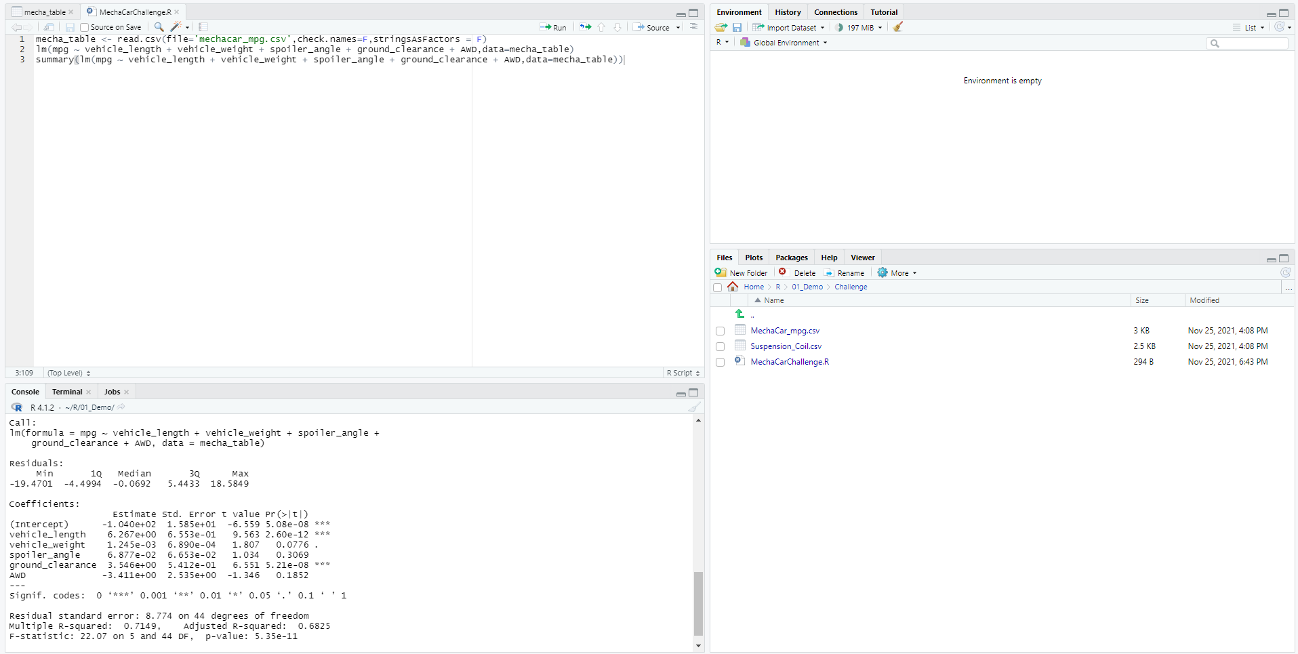1298x654 pixels.
Task: Click the Environment search field
Action: point(1247,43)
